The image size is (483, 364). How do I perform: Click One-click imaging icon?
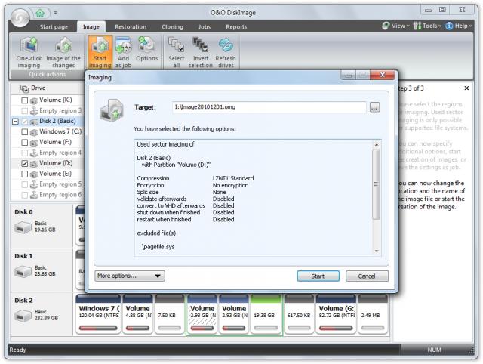pyautogui.click(x=29, y=45)
